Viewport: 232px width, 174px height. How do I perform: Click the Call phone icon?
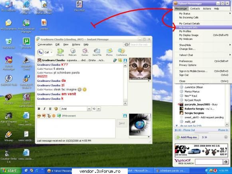click(x=40, y=52)
